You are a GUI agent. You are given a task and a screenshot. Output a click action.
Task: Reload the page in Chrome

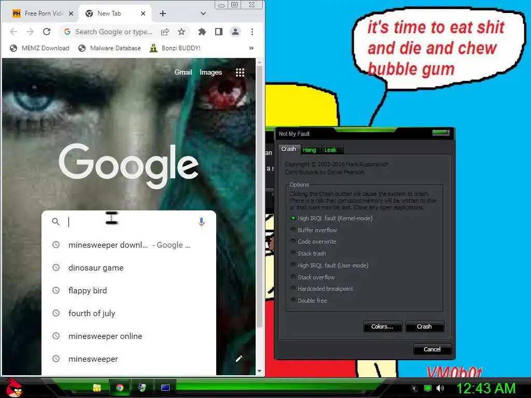(47, 32)
